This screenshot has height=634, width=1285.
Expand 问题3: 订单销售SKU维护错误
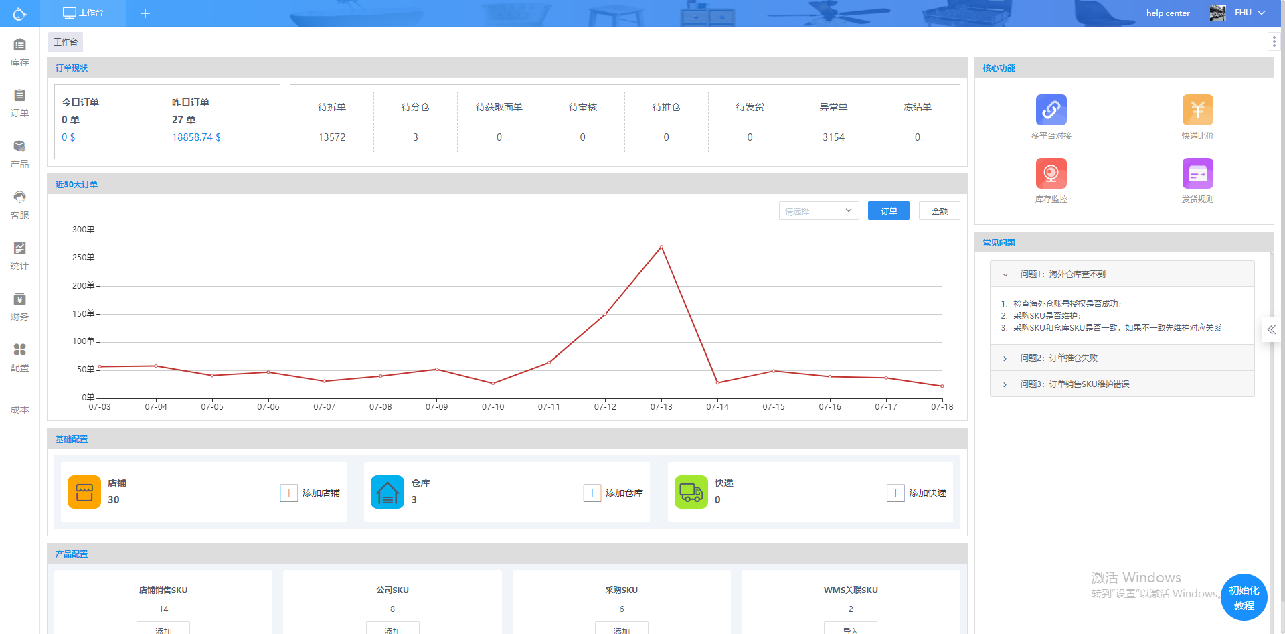(1122, 384)
